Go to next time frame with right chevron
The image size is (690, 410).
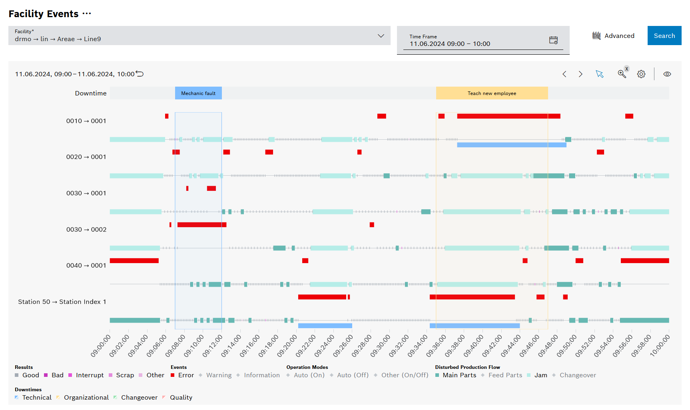tap(580, 74)
